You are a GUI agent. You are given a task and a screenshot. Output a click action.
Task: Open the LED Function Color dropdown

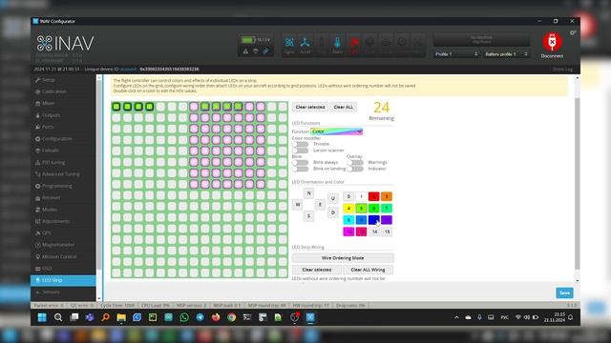coord(337,131)
